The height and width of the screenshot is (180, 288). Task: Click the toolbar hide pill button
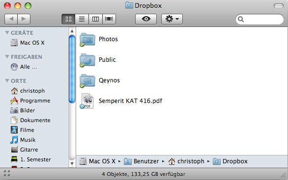tap(279, 6)
